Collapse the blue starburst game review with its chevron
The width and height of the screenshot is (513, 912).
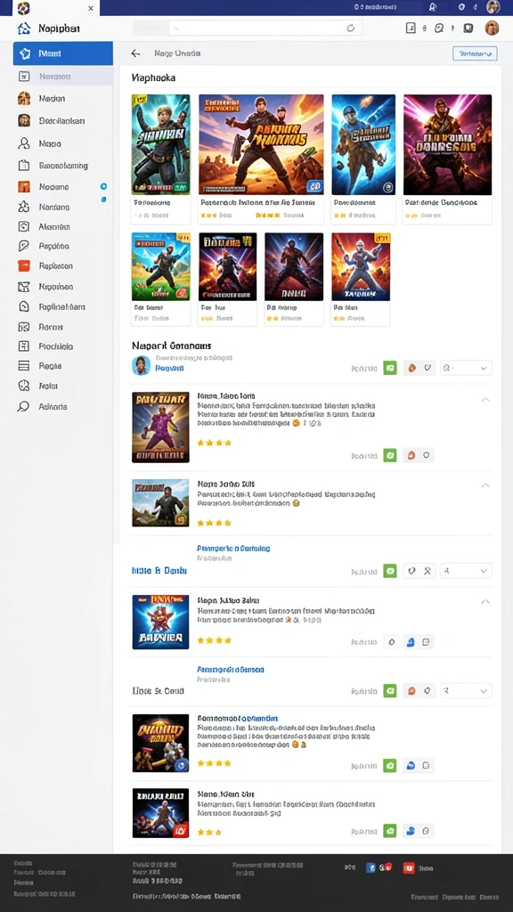tap(485, 601)
